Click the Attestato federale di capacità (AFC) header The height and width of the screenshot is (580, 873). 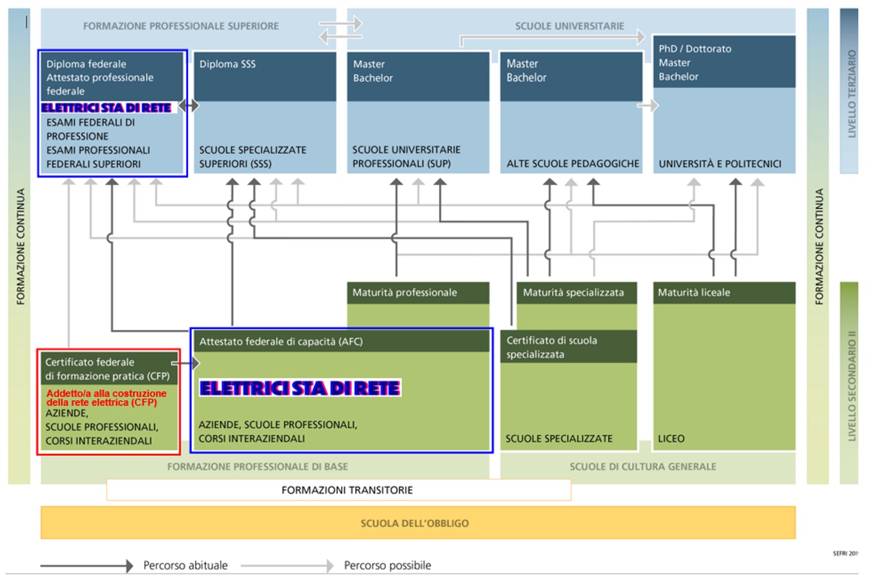tap(341, 341)
